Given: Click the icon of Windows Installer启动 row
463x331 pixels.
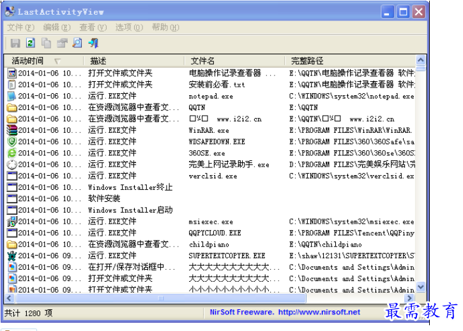Looking at the screenshot, I should (11, 210).
